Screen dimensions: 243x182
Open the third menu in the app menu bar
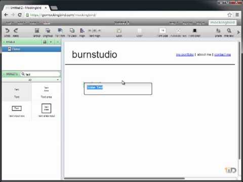[x=34, y=23]
